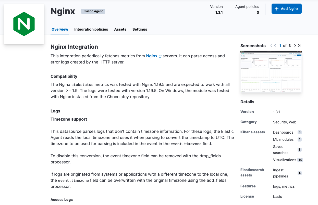This screenshot has height=205, width=318.
Task: Switch to the Assets tab
Action: tap(120, 29)
